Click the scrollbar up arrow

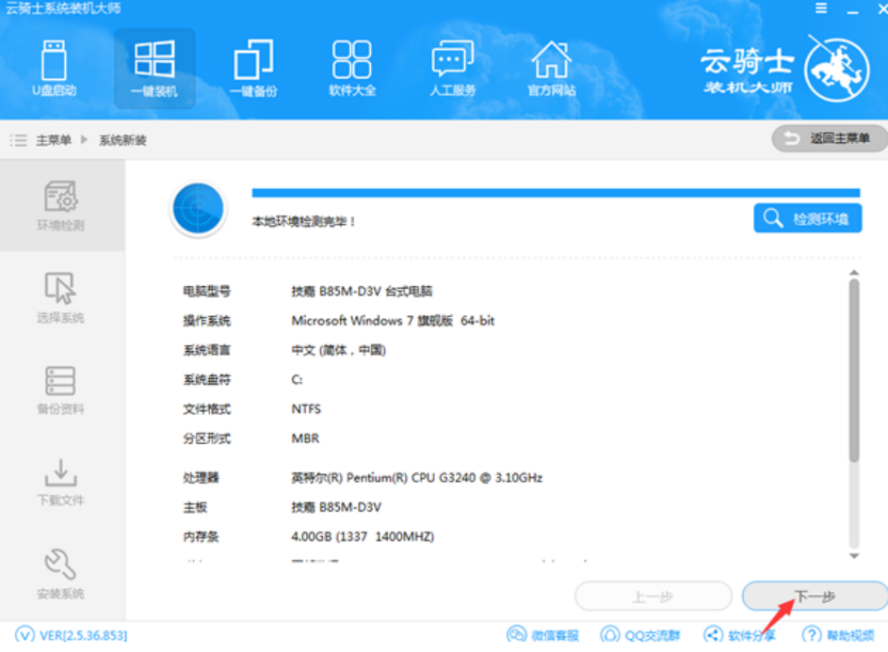pos(854,273)
